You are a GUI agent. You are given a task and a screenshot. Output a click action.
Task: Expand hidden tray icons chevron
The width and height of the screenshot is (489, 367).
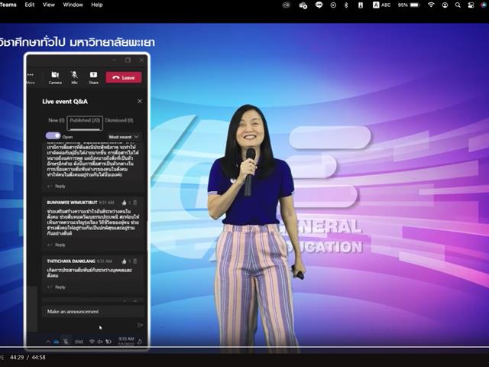pyautogui.click(x=47, y=342)
